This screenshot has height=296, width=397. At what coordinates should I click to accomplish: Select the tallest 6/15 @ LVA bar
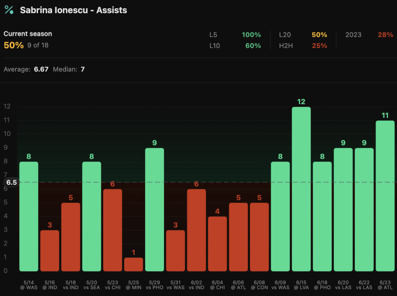tap(301, 189)
